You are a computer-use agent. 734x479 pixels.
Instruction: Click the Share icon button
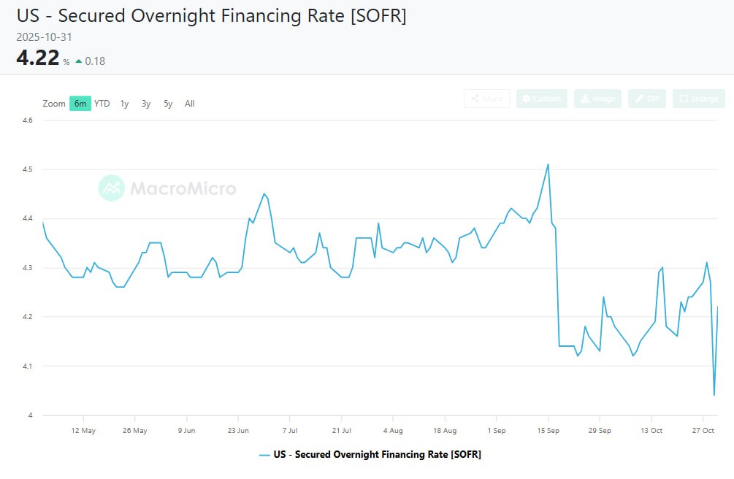tap(486, 99)
